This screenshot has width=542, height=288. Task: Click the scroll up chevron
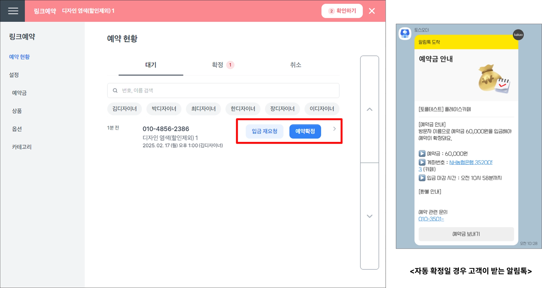tap(369, 109)
